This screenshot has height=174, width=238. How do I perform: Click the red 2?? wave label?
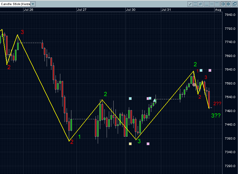point(217,103)
